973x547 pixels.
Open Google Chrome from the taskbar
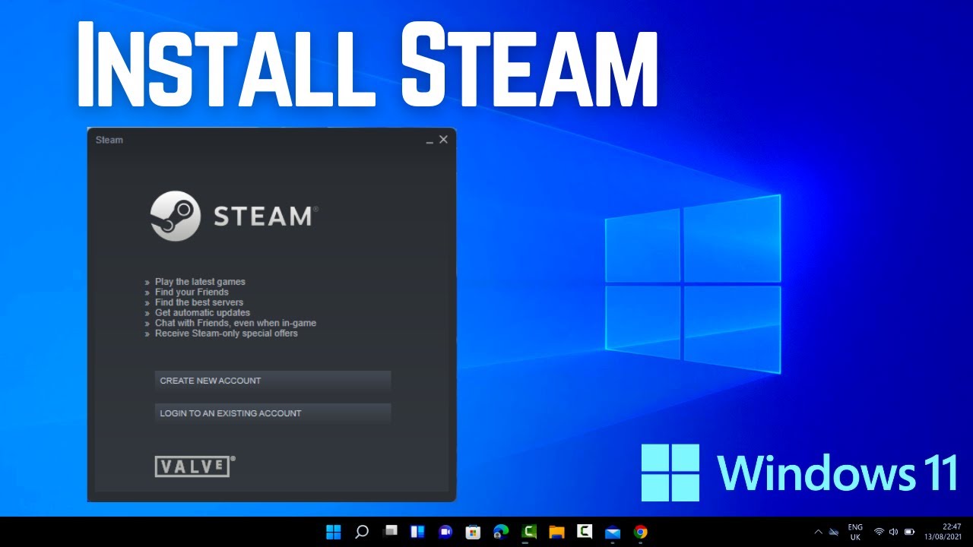639,531
